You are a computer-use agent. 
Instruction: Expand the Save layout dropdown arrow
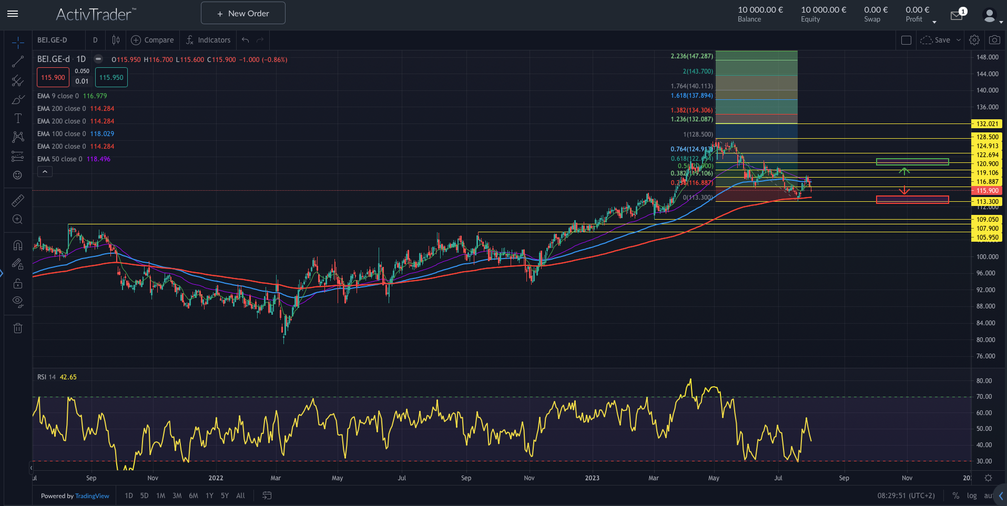coord(959,40)
